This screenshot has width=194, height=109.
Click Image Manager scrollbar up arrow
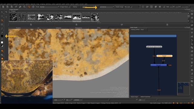tap(189, 13)
